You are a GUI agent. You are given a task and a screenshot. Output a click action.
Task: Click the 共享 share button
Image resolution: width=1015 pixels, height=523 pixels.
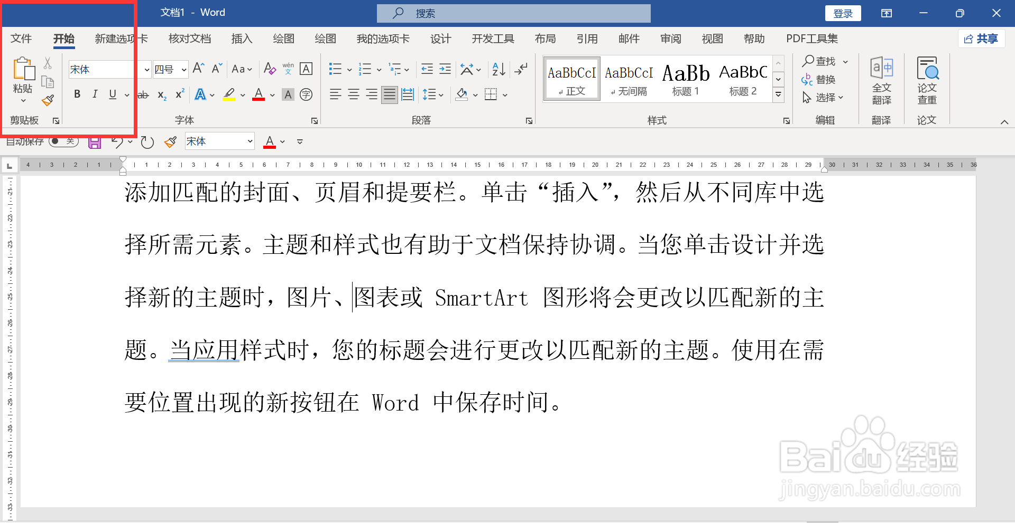pos(982,39)
